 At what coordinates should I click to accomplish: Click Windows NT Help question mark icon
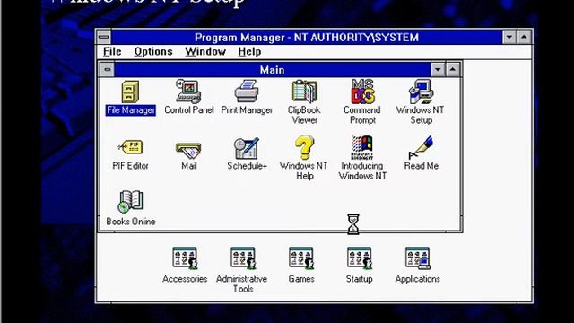pos(305,147)
